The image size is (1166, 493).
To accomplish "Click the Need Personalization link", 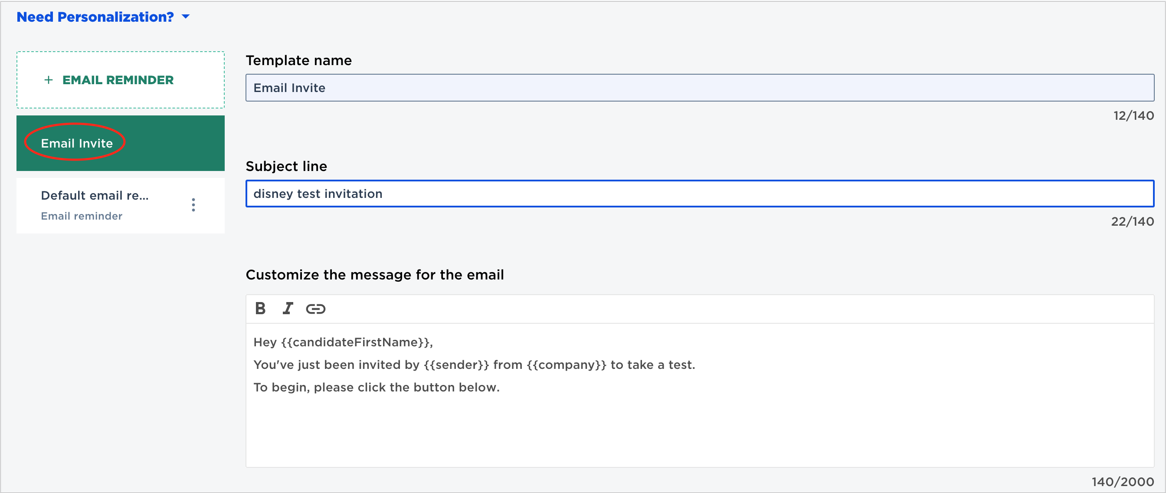I will [x=94, y=17].
